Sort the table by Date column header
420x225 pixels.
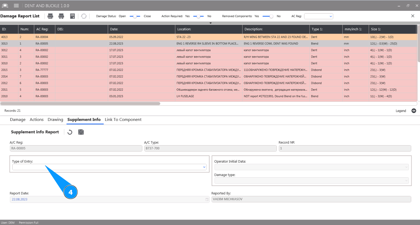point(141,29)
